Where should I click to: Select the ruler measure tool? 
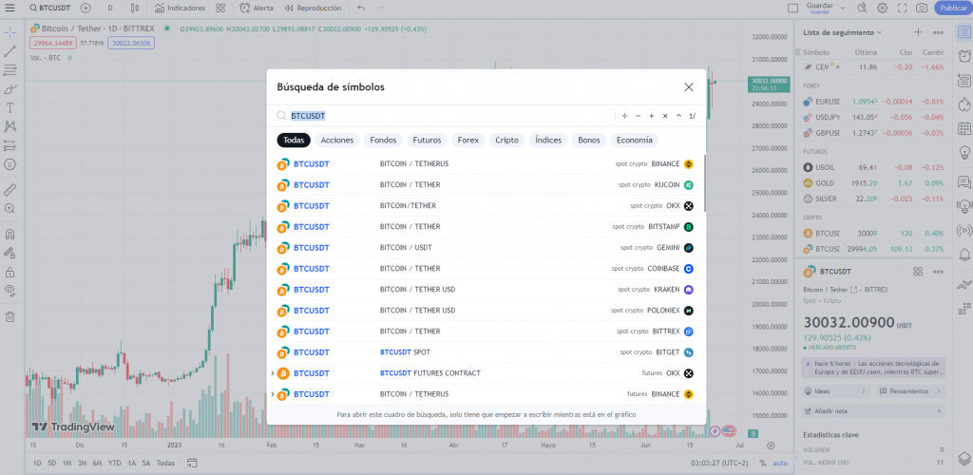point(10,189)
